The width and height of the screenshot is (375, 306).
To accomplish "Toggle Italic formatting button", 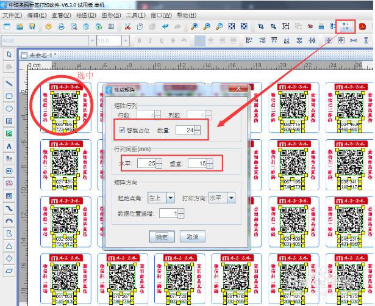I will tap(150, 41).
